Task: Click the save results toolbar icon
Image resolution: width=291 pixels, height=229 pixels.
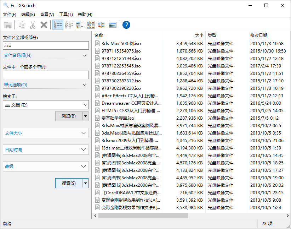Action: tap(8, 25)
